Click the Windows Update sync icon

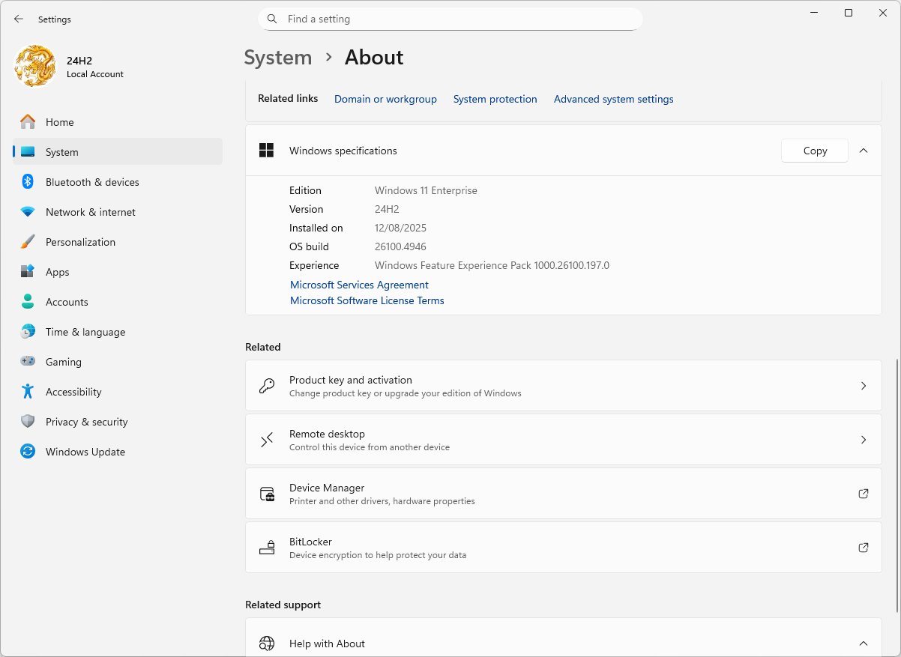tap(28, 452)
